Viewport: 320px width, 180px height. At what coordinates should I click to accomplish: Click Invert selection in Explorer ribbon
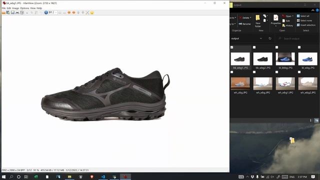(x=306, y=25)
